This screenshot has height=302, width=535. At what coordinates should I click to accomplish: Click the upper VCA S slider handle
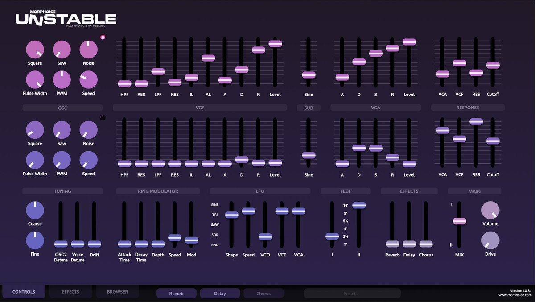[375, 54]
